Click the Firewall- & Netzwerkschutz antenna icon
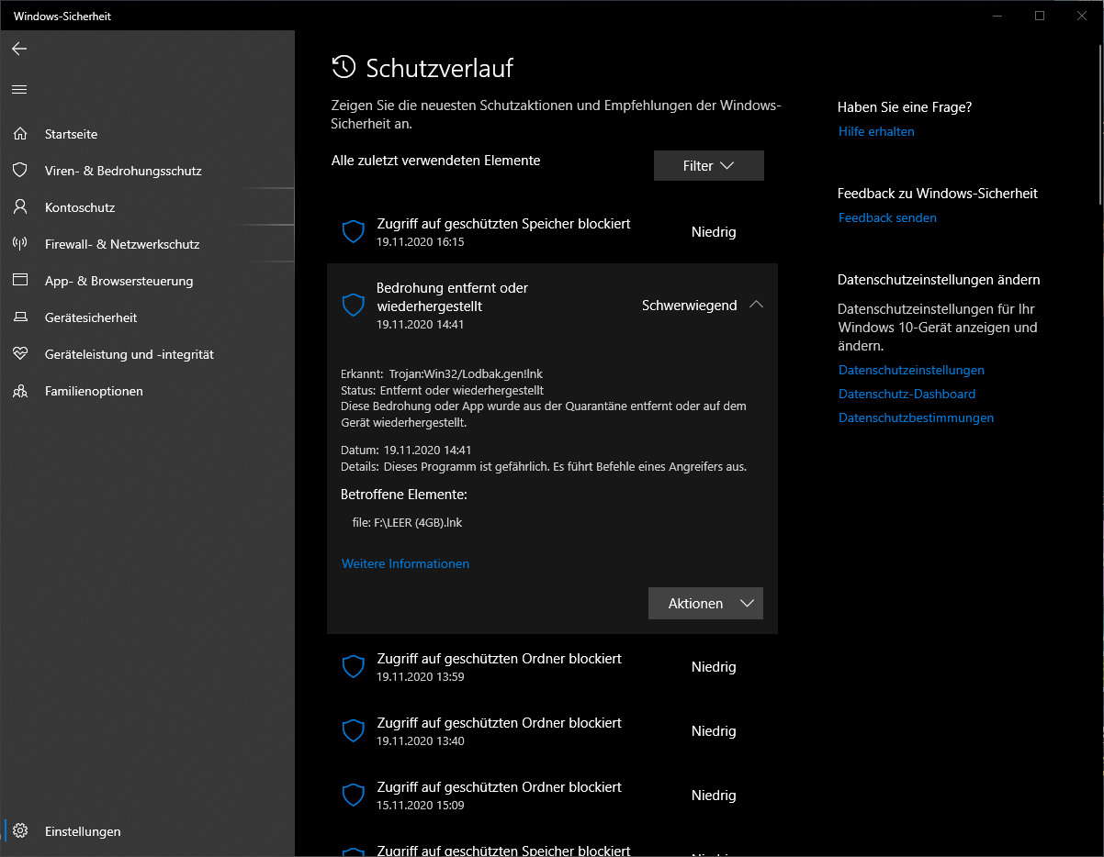 coord(20,244)
